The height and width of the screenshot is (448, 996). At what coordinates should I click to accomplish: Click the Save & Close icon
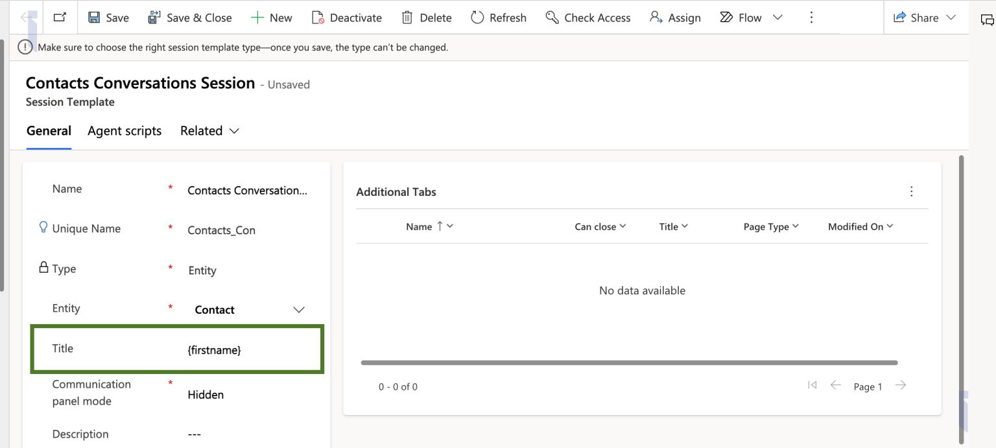pyautogui.click(x=154, y=18)
